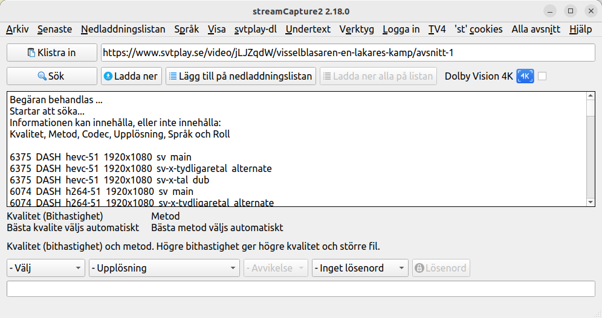This screenshot has width=602, height=318.
Task: Open the 'st' cookies menu
Action: [x=478, y=29]
